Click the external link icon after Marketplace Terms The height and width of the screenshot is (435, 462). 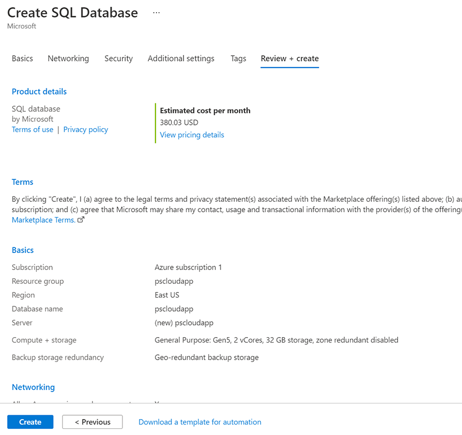(x=81, y=220)
